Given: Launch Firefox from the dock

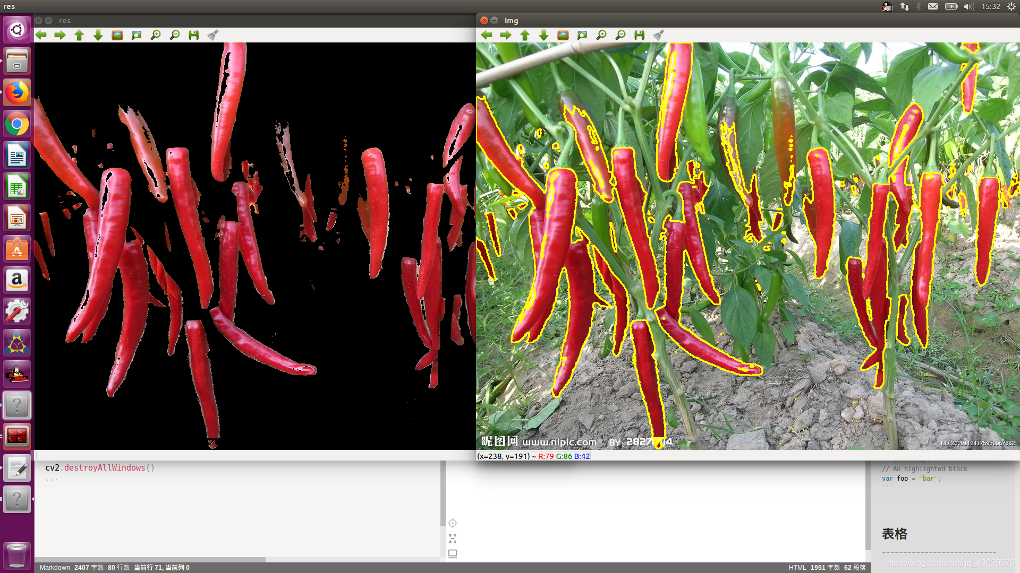Looking at the screenshot, I should tap(17, 93).
